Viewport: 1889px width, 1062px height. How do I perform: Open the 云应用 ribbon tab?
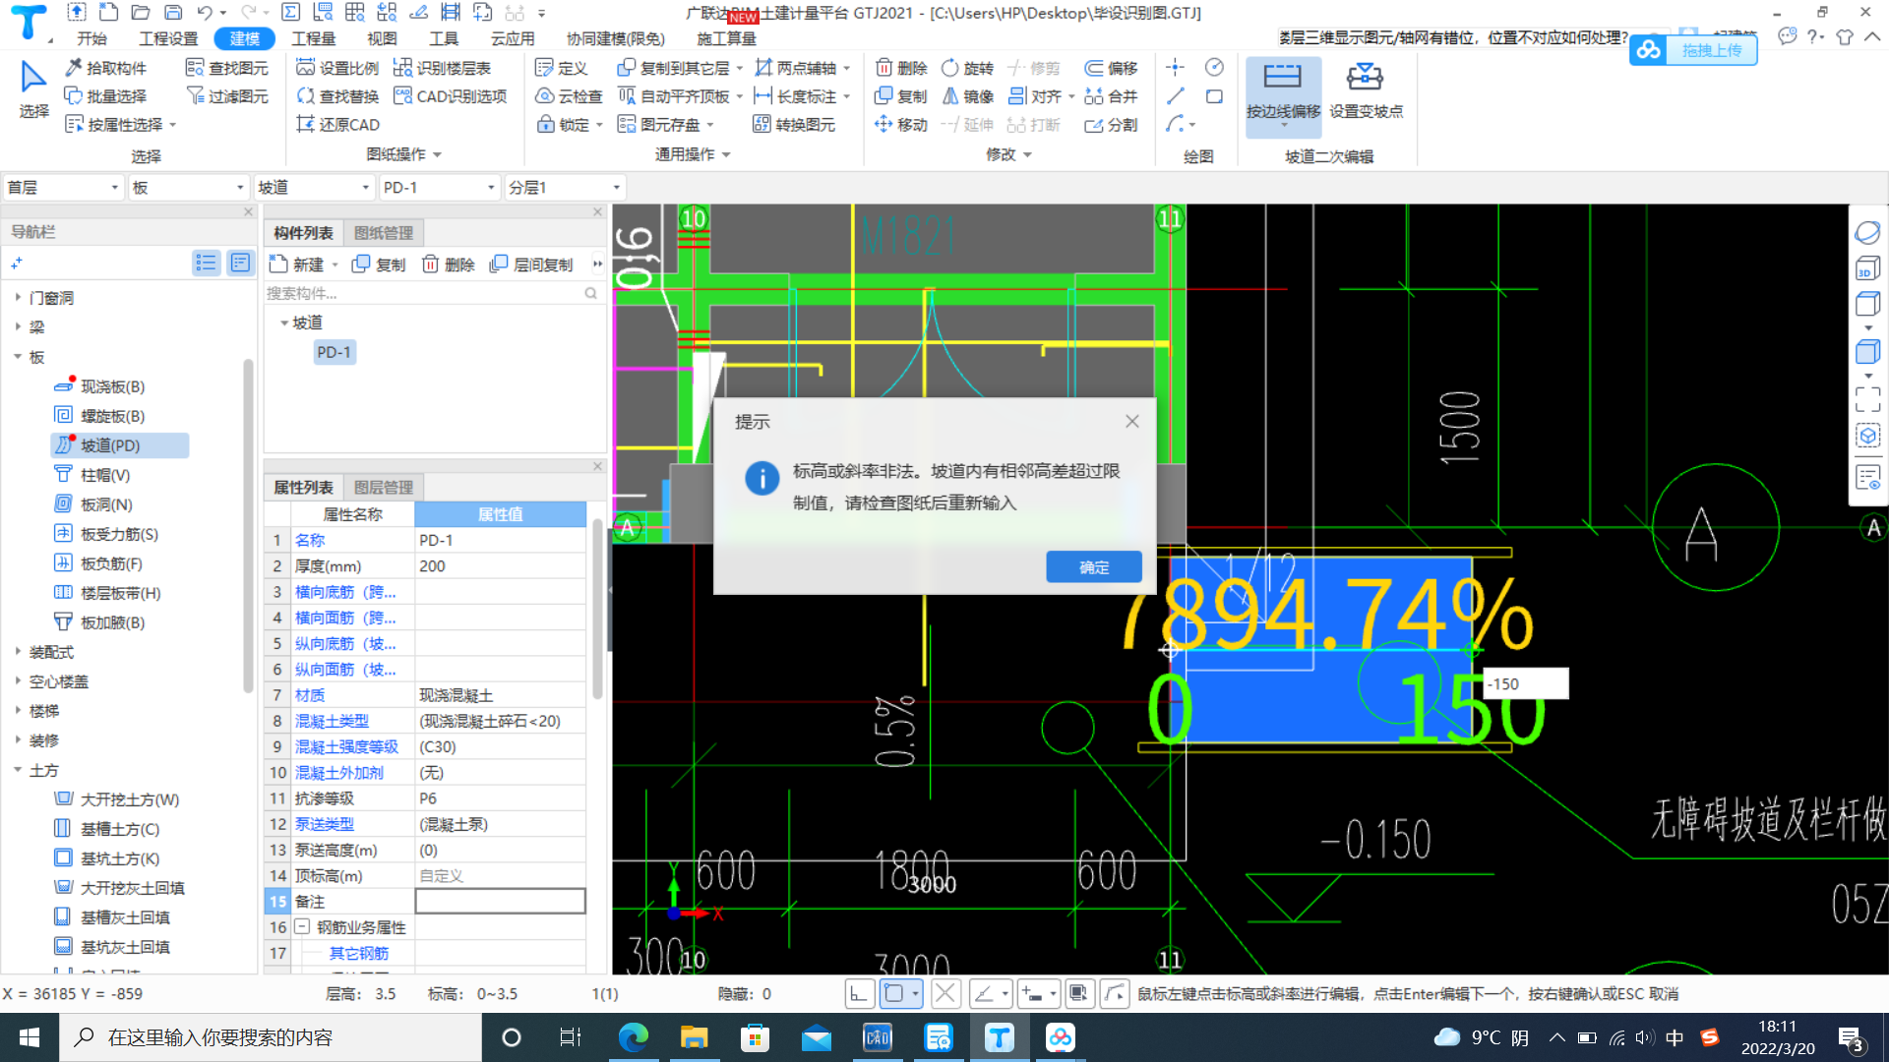pos(513,38)
